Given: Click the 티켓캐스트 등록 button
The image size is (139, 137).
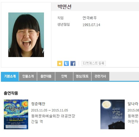Looking at the screenshot, I should [94, 63].
